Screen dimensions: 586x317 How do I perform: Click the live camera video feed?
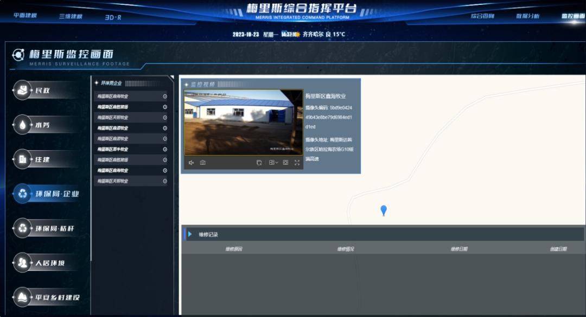point(243,122)
